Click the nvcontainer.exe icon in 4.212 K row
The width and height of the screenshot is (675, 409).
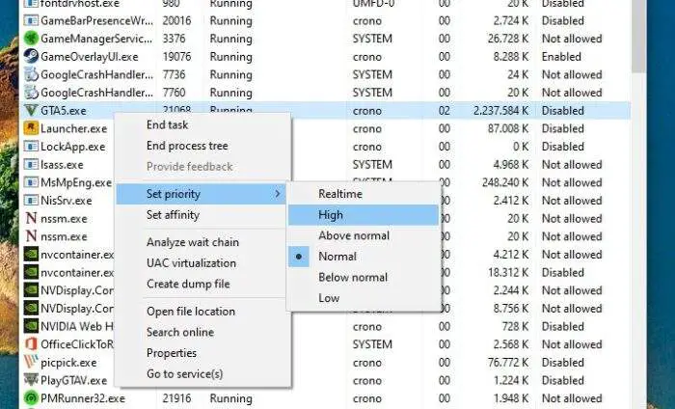pos(31,255)
